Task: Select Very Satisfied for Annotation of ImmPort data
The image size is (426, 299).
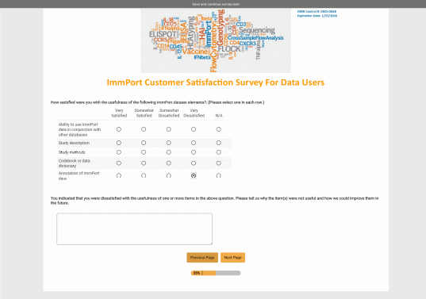Action: [119, 176]
